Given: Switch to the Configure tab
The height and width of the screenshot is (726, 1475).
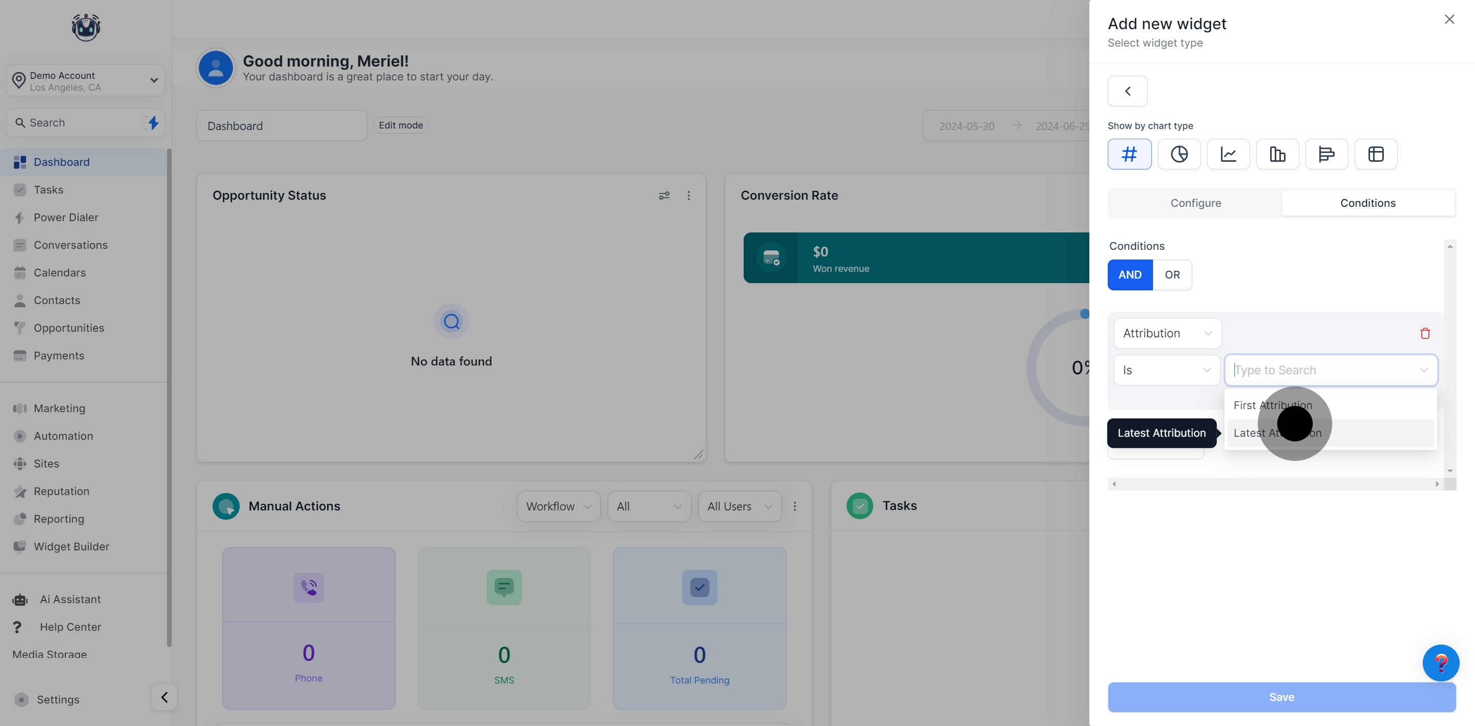Looking at the screenshot, I should [x=1195, y=203].
